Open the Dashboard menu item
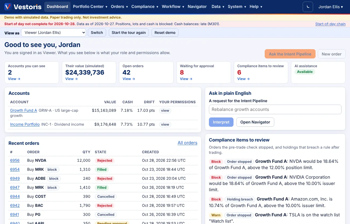The height and width of the screenshot is (224, 350). tap(57, 7)
